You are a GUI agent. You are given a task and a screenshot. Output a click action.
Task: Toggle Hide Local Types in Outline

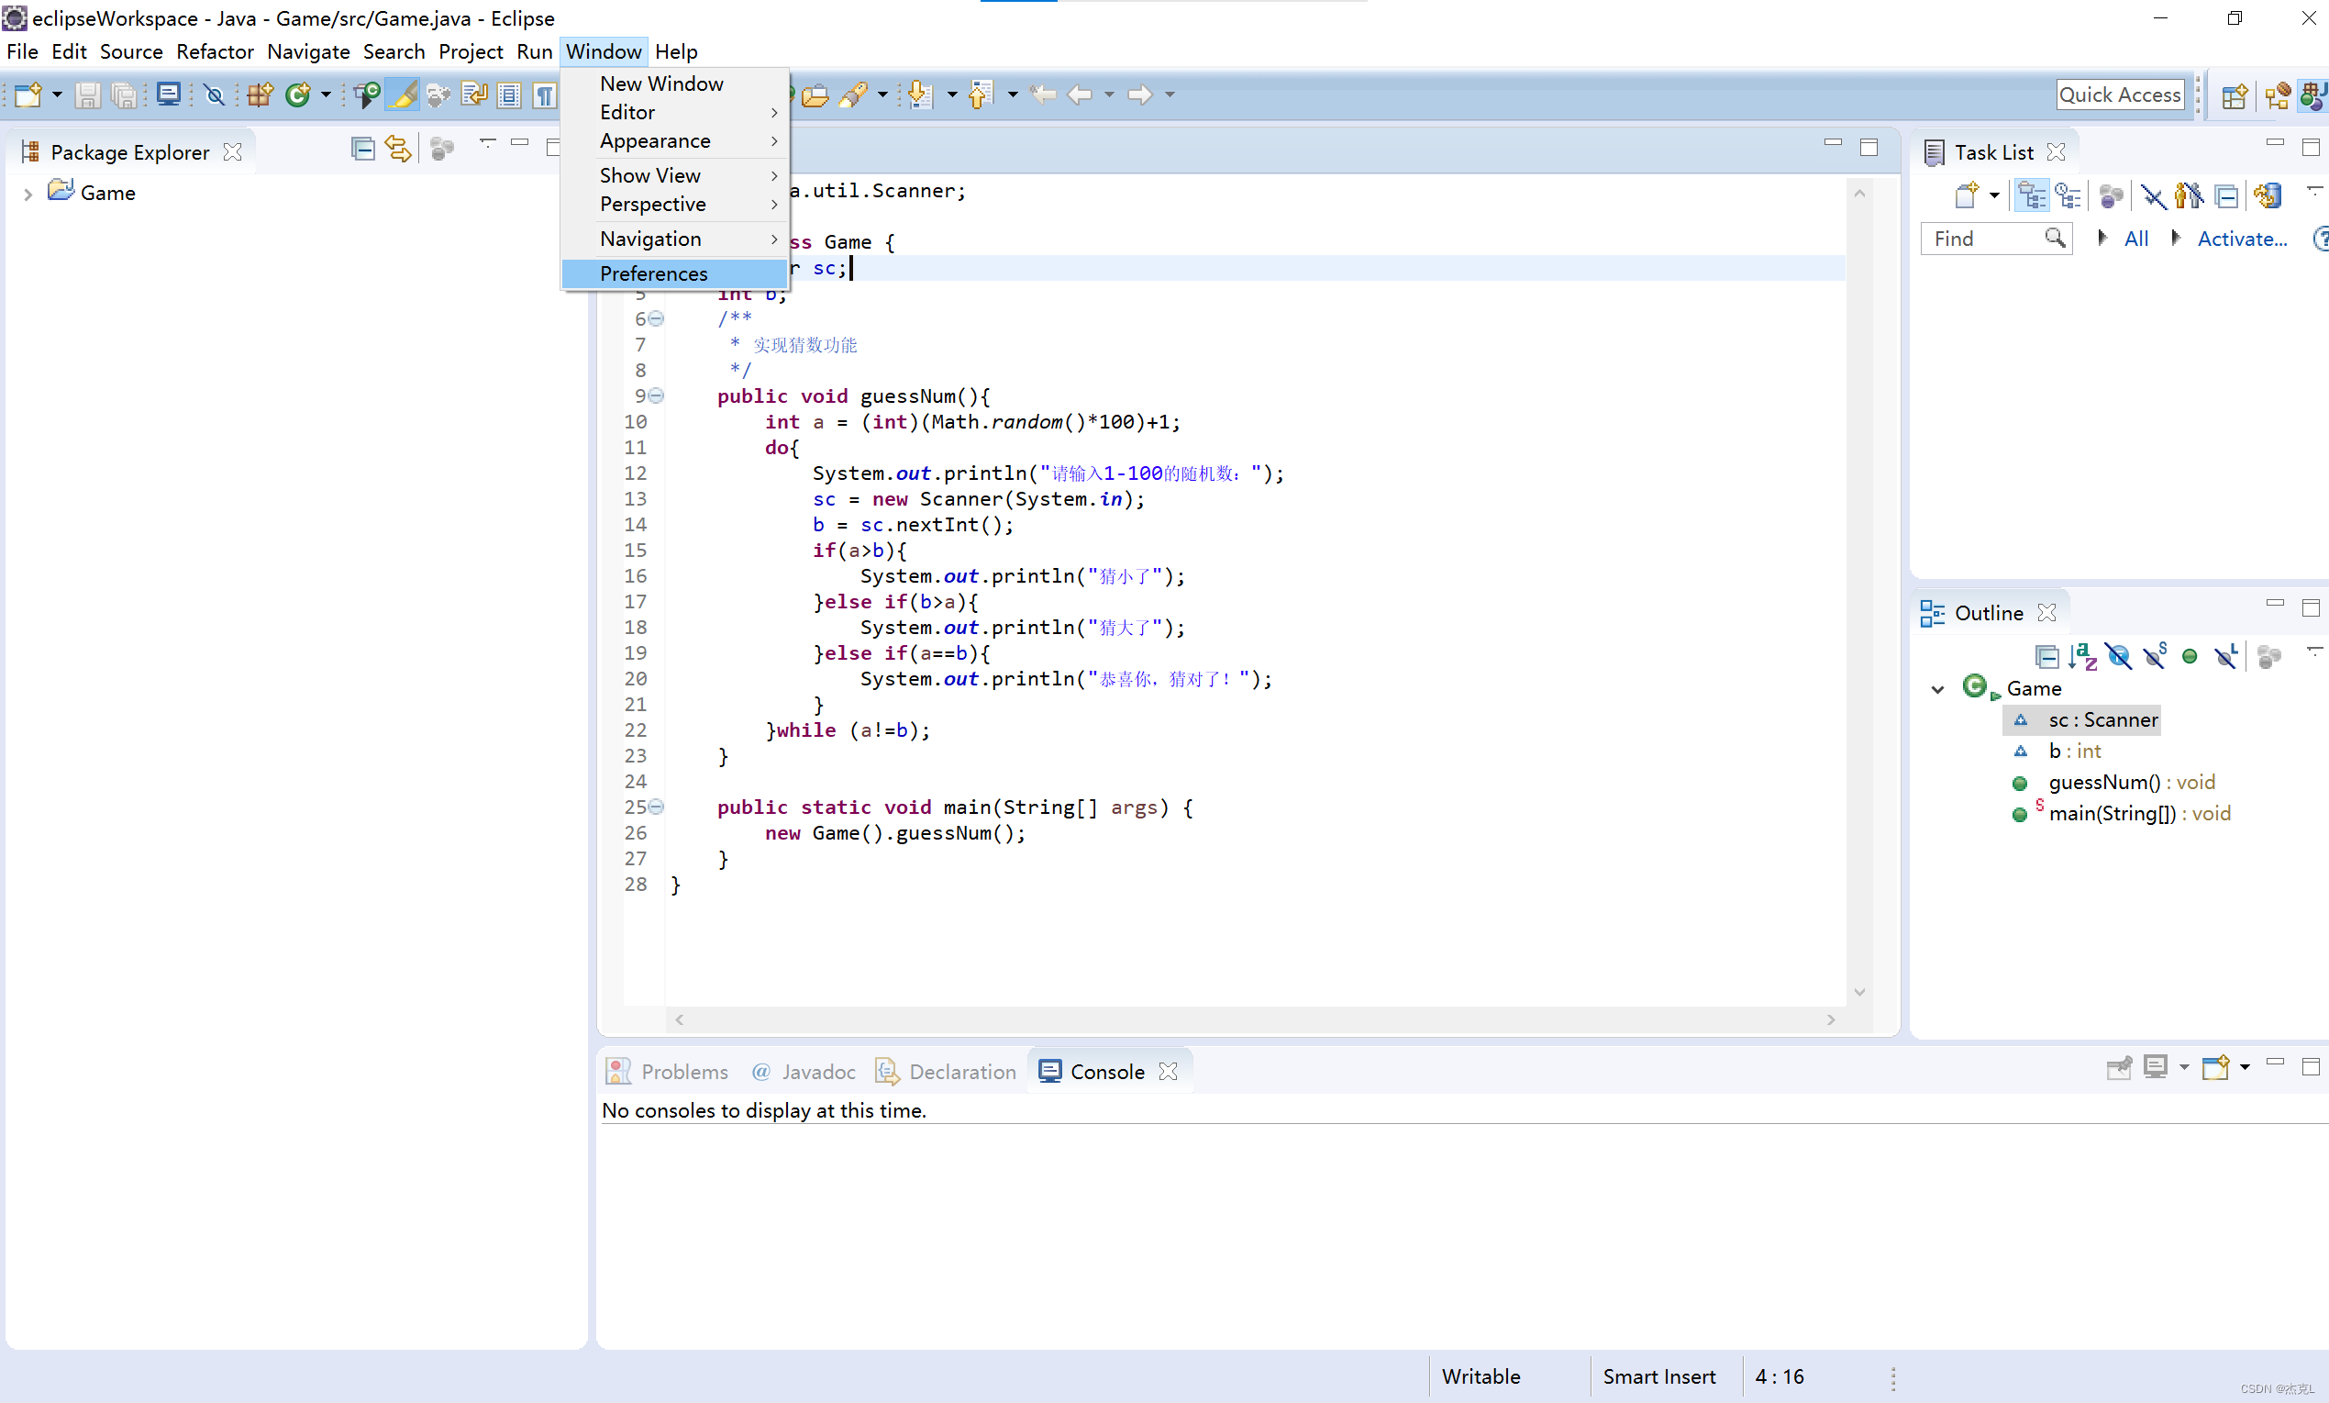[x=2226, y=655]
